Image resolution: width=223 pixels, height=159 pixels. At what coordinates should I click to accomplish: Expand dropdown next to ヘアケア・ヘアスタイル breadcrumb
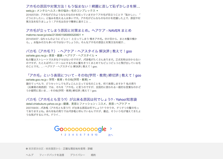(96, 56)
